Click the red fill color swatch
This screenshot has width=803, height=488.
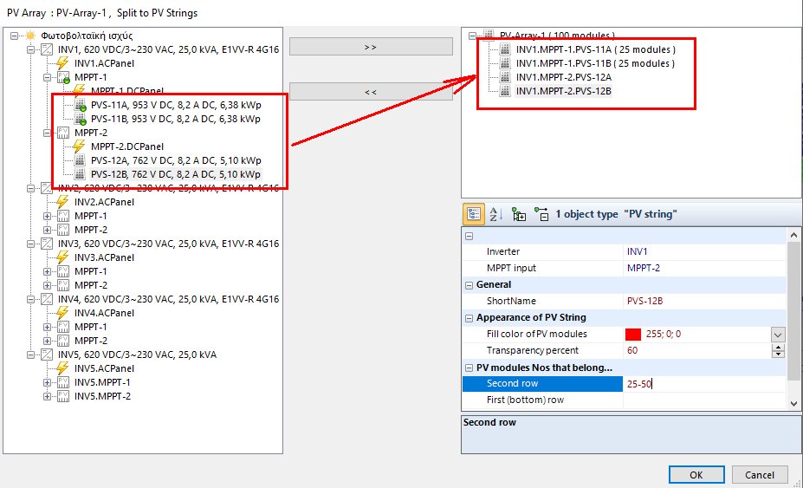[632, 335]
